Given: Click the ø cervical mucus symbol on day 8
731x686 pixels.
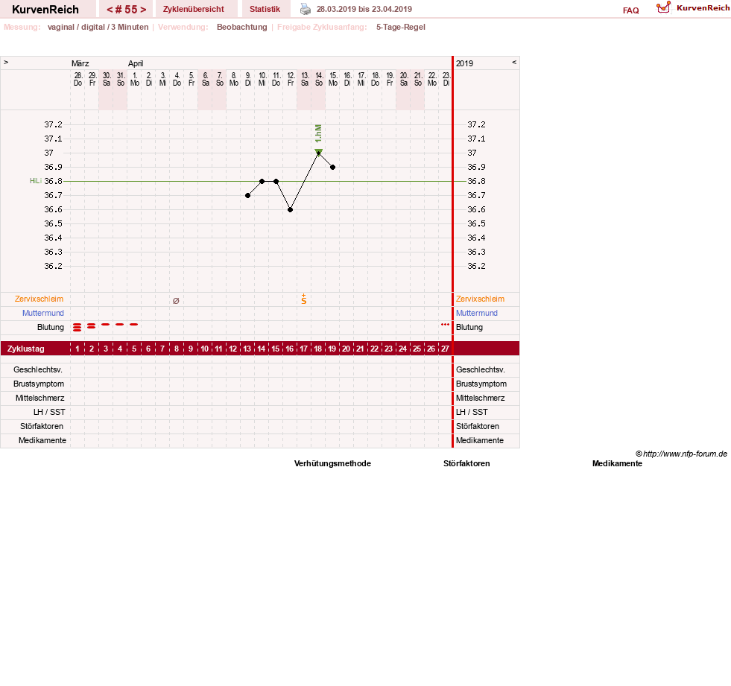Looking at the screenshot, I should (x=176, y=301).
